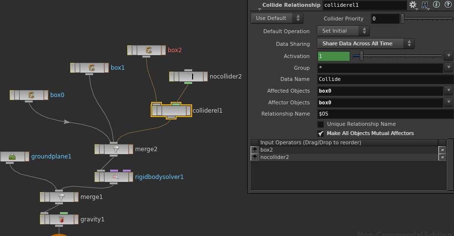Toggle the right flag on merge2 node

coord(131,149)
